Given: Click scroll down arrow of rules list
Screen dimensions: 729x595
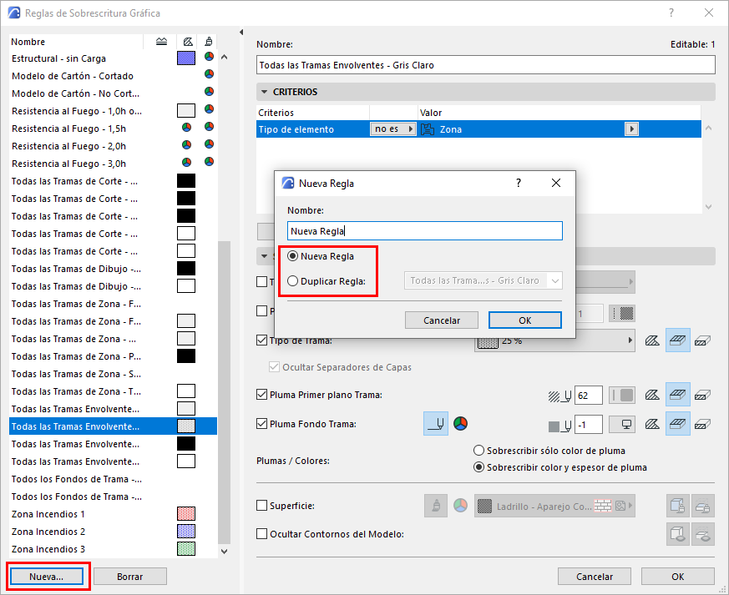Looking at the screenshot, I should pos(224,552).
